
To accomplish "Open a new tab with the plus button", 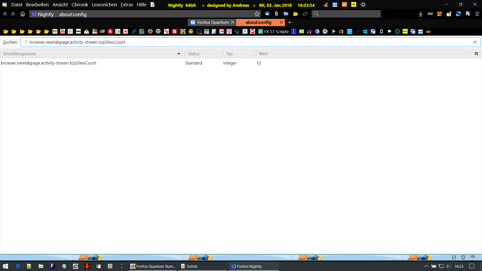I will [290, 22].
